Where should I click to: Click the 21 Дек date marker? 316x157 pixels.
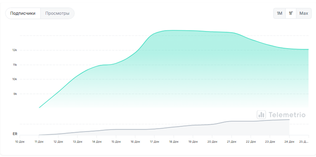click(231, 141)
